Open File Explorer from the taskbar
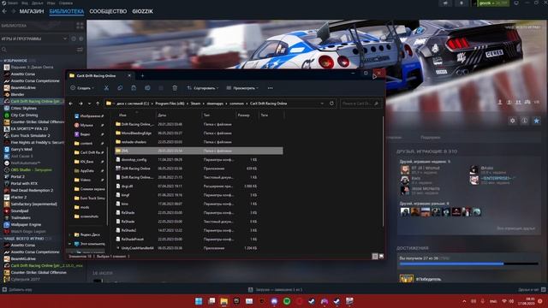The image size is (548, 308). (x=223, y=301)
